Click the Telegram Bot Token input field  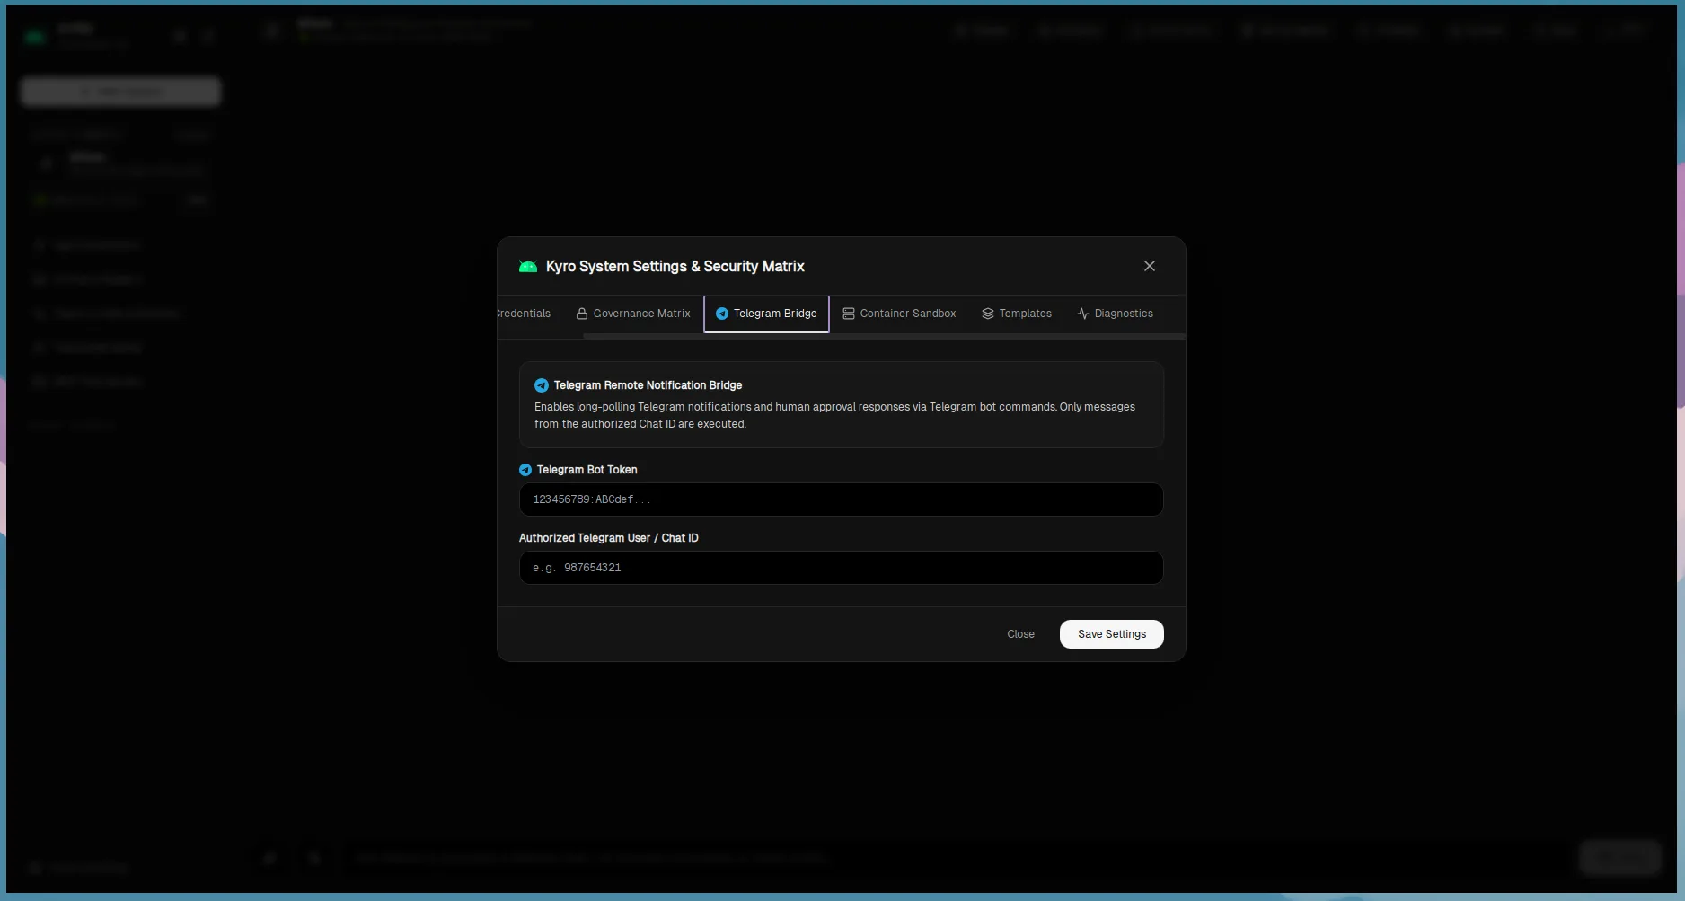(841, 499)
